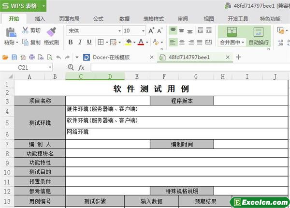Expand the Paste (粘贴) options arrow
290x208 pixels.
(17, 43)
